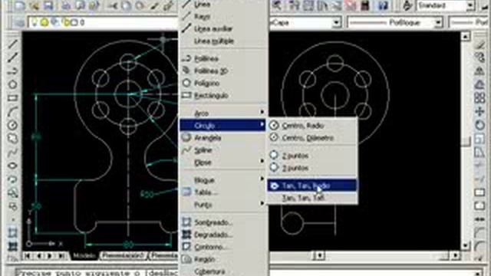Click the Cut scissors icon

[112, 5]
